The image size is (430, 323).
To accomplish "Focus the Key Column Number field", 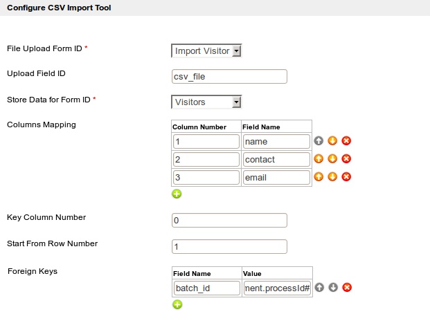I will [229, 220].
